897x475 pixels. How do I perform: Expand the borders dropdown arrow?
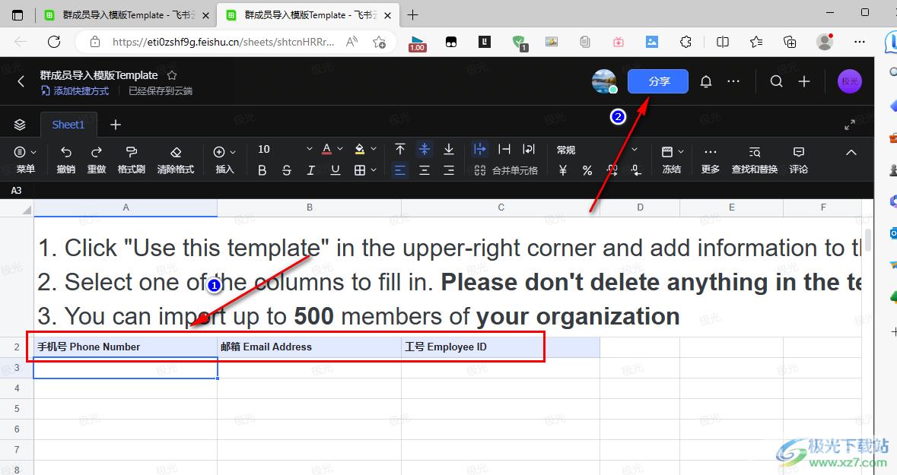pos(374,169)
